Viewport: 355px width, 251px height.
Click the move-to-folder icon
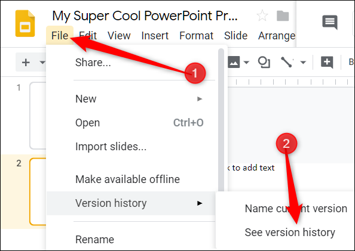pos(283,16)
